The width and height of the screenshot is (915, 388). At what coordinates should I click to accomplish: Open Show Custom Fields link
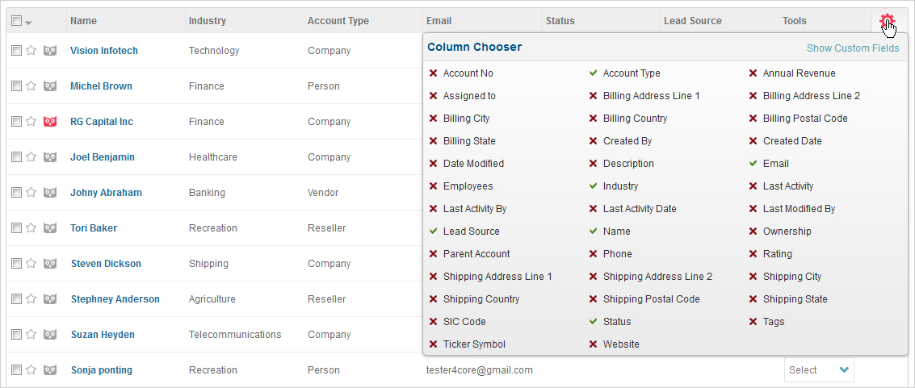point(853,48)
